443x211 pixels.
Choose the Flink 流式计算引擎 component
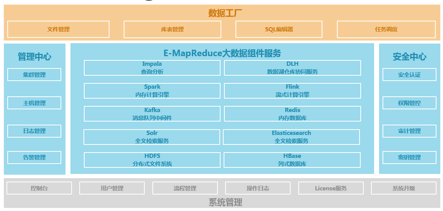coord(292,91)
